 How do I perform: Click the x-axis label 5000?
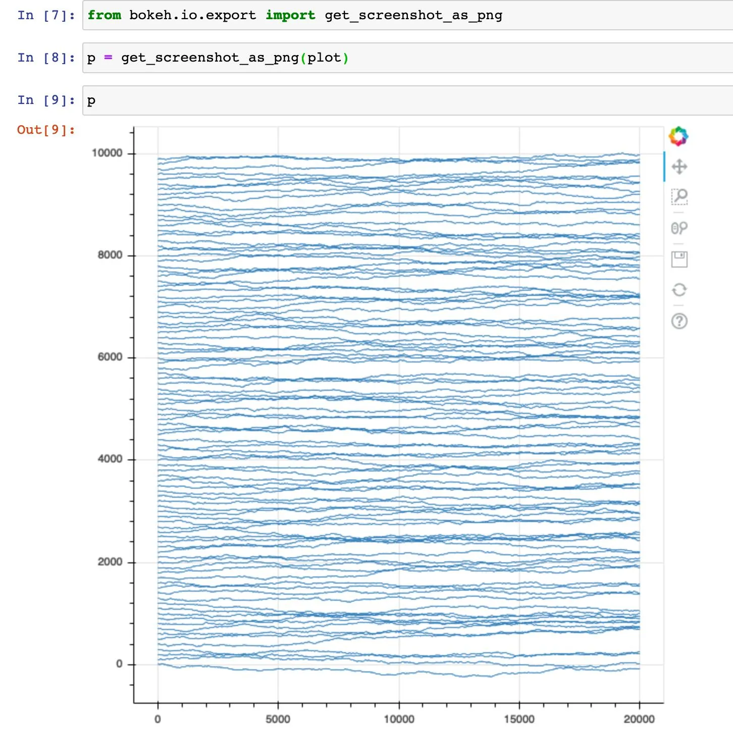coord(278,719)
